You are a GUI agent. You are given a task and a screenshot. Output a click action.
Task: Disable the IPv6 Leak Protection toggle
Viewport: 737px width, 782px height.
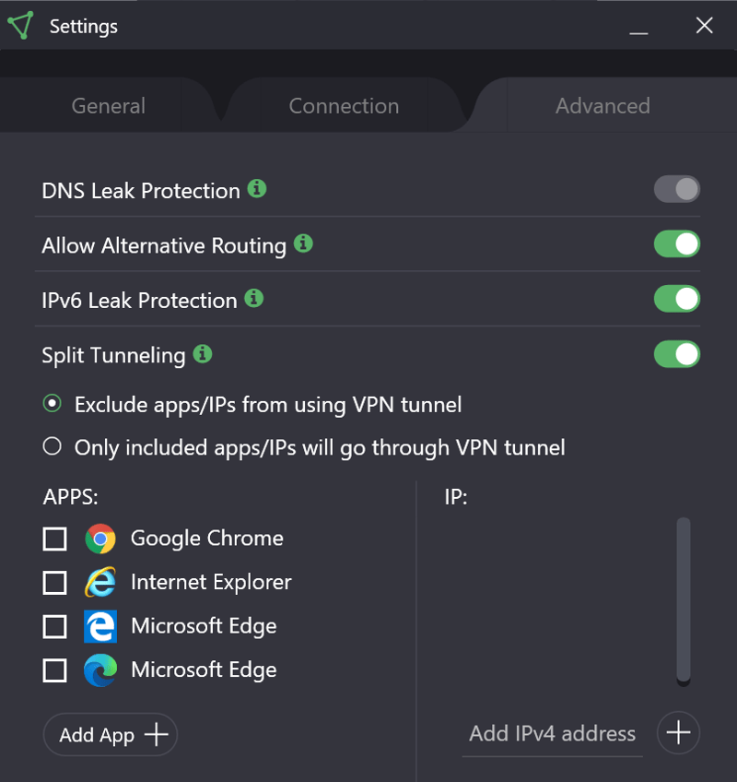pos(677,299)
